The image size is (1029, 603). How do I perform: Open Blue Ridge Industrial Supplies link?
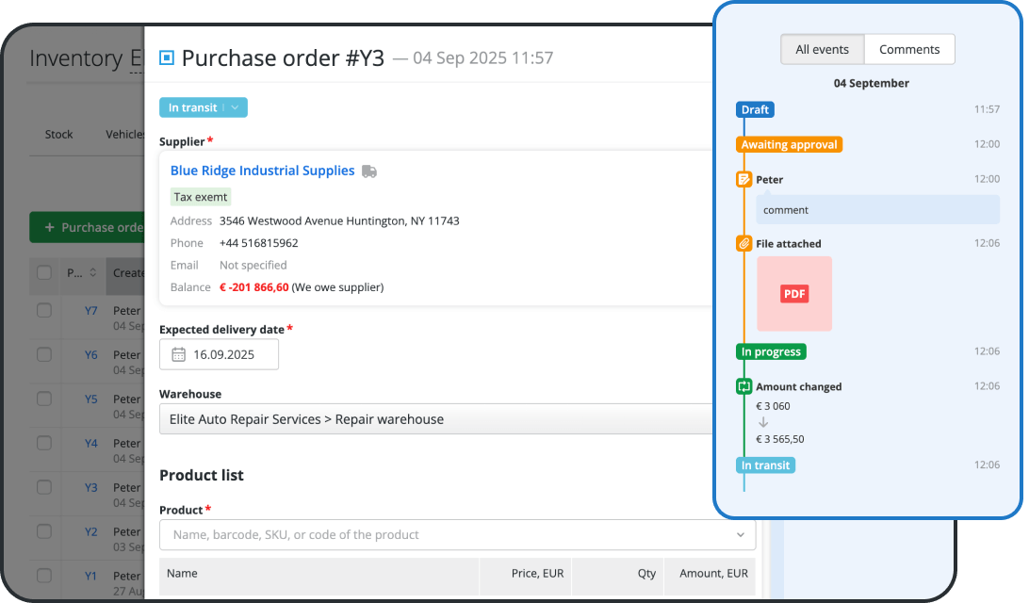click(x=262, y=171)
